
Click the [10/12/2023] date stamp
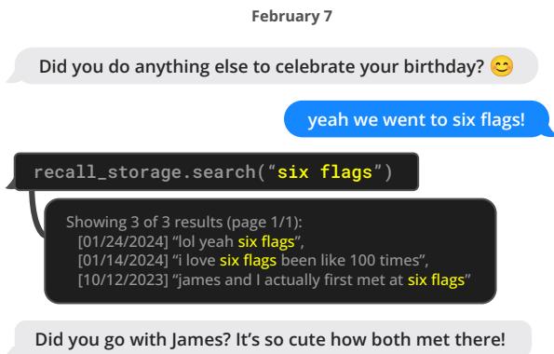pos(123,280)
